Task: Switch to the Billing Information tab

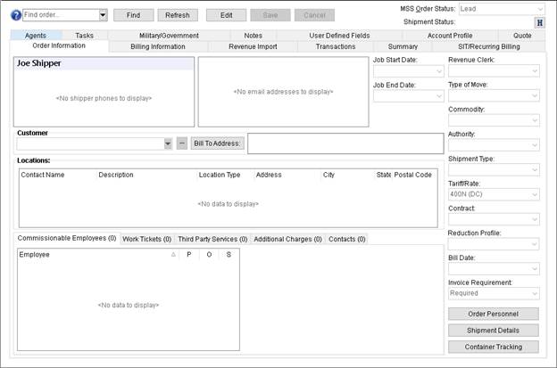Action: click(x=158, y=46)
